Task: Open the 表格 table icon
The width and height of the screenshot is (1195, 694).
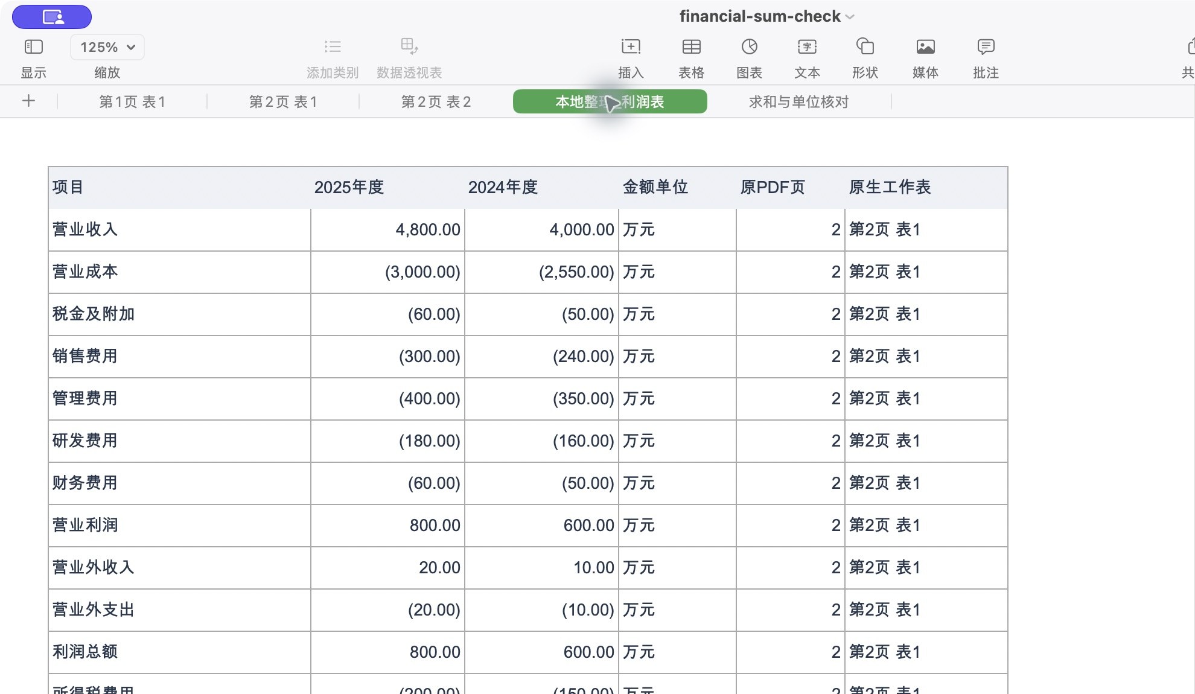Action: click(691, 46)
